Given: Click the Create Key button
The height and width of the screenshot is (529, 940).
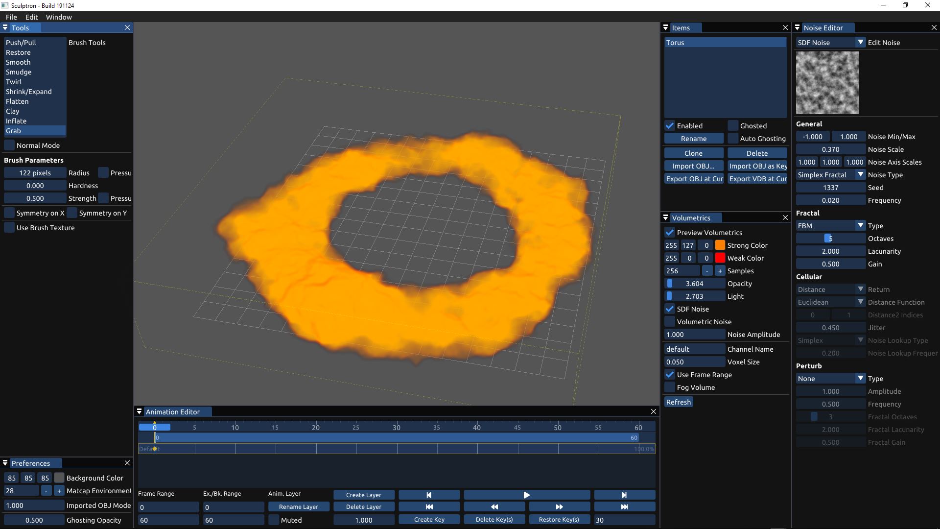Looking at the screenshot, I should [429, 520].
